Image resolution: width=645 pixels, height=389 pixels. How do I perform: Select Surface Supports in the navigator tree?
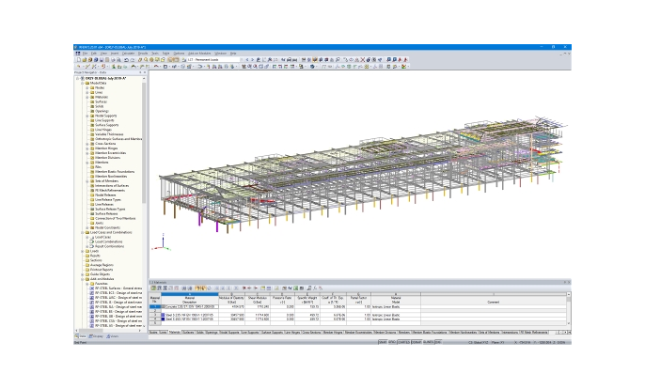point(106,125)
